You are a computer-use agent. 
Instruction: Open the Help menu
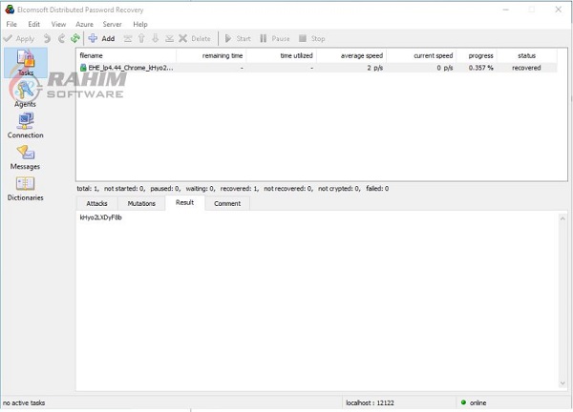(140, 24)
